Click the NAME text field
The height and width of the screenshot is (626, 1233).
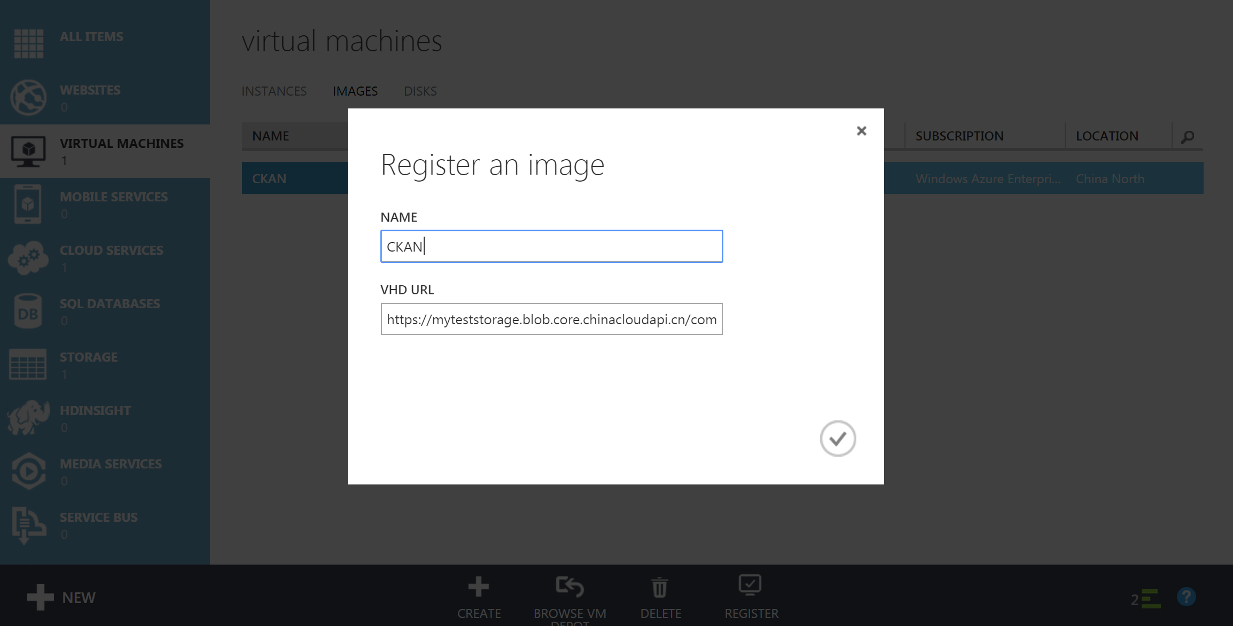click(x=551, y=246)
